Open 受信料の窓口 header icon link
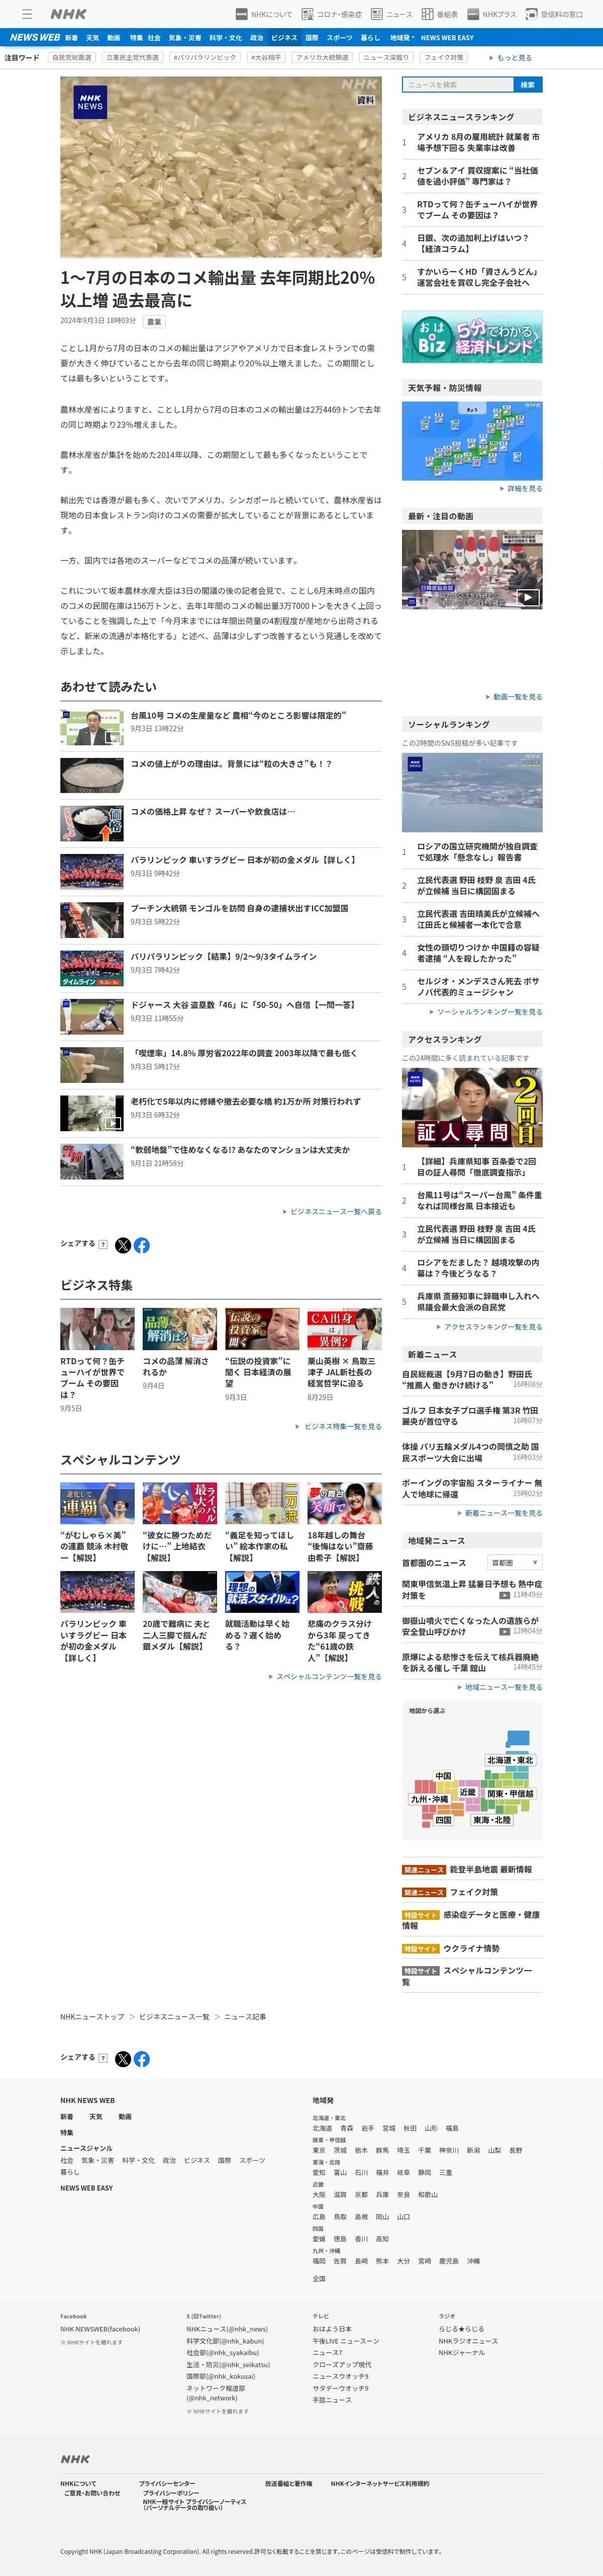 (555, 14)
